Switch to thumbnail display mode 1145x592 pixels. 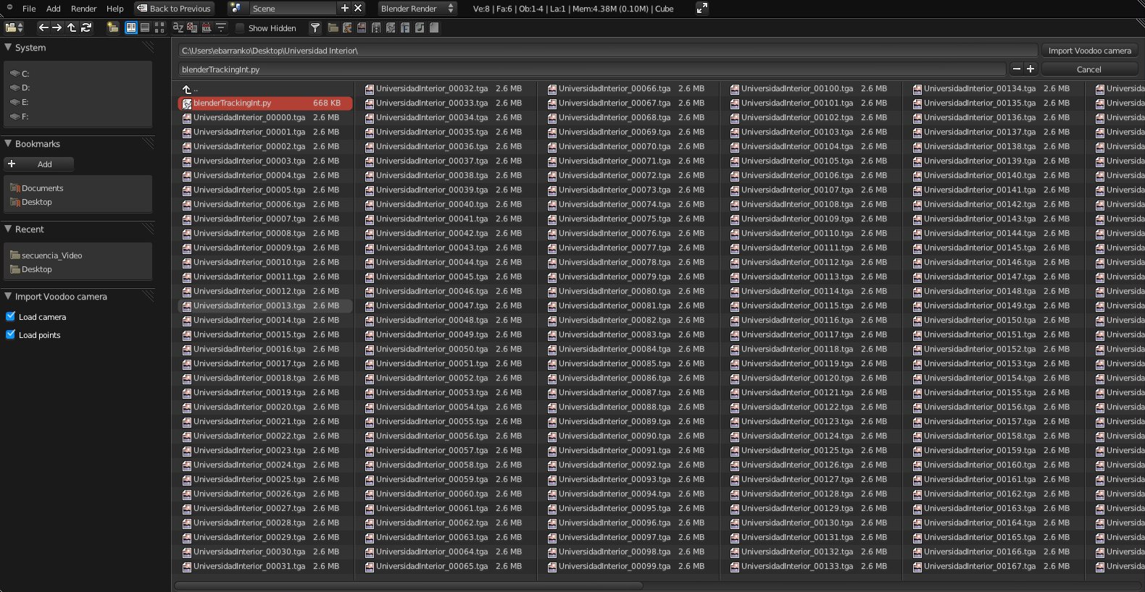[159, 28]
